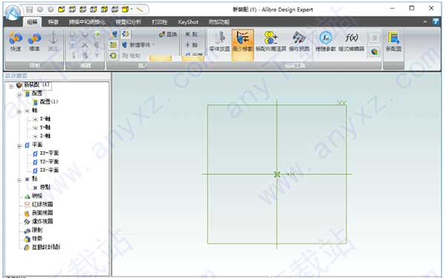Screen dimensions: 445x278
Task: Select the Quick constraint (快速) tool
Action: coord(16,42)
